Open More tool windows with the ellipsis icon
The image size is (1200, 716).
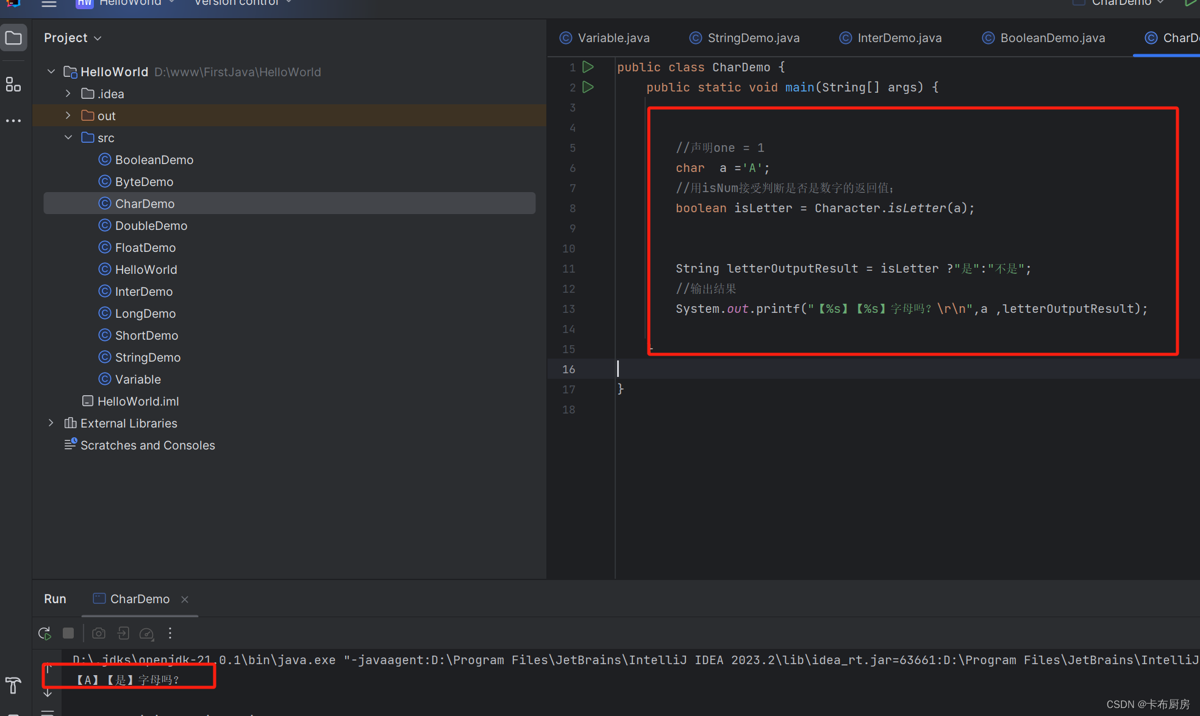click(13, 120)
